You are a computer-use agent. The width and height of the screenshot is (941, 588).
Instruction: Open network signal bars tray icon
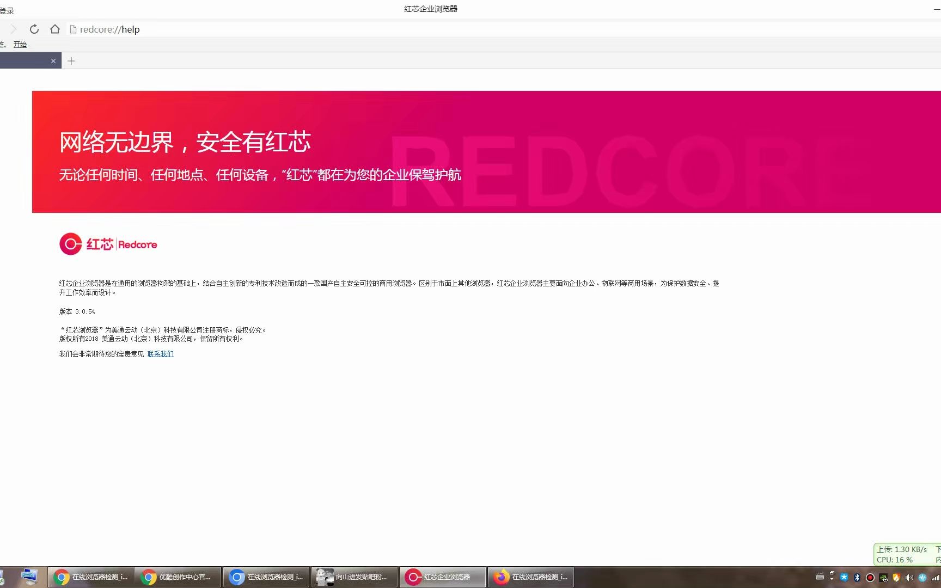click(936, 578)
